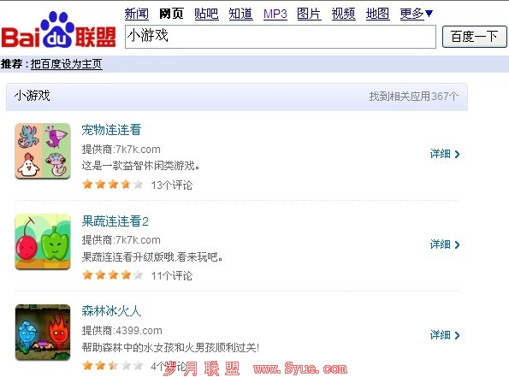Image resolution: width=509 pixels, height=377 pixels.
Task: Focus the search box containing 小游戏
Action: tap(281, 37)
